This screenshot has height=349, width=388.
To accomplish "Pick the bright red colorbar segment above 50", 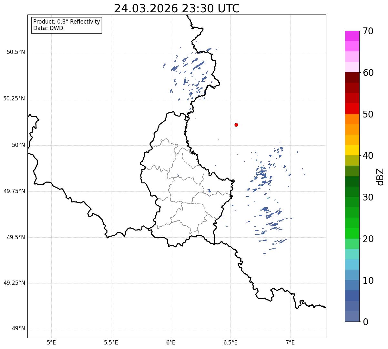I will [352, 108].
